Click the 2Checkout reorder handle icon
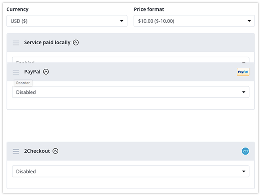The width and height of the screenshot is (261, 196). click(16, 151)
